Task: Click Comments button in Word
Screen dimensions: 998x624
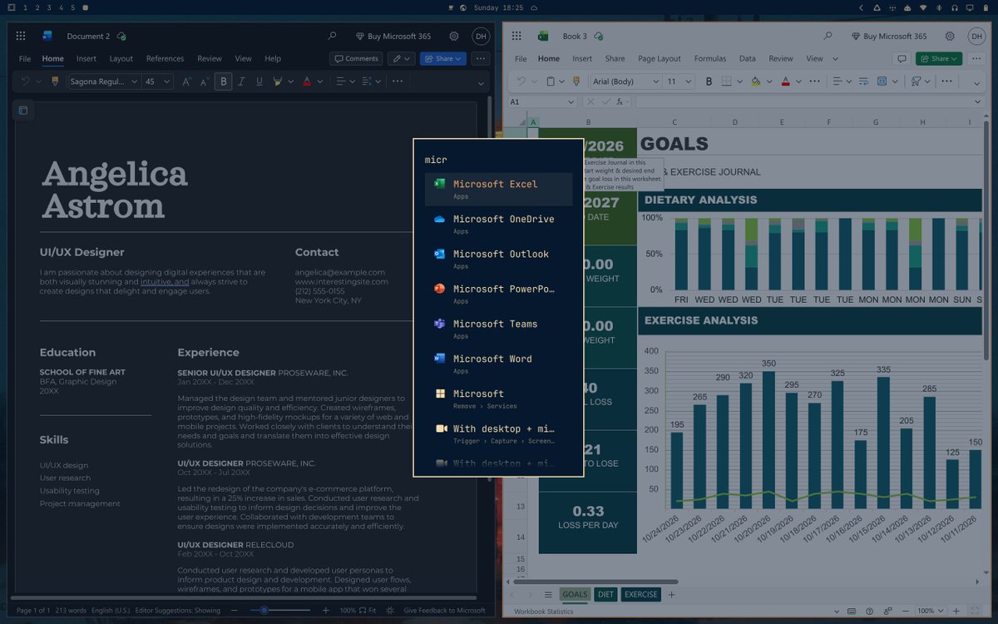Action: pos(356,59)
